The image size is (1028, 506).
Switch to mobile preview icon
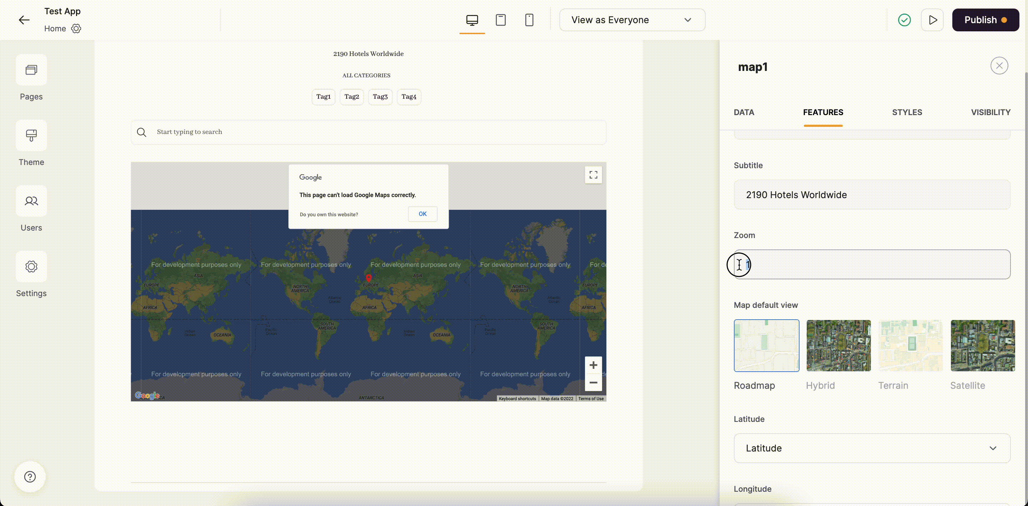(x=529, y=20)
